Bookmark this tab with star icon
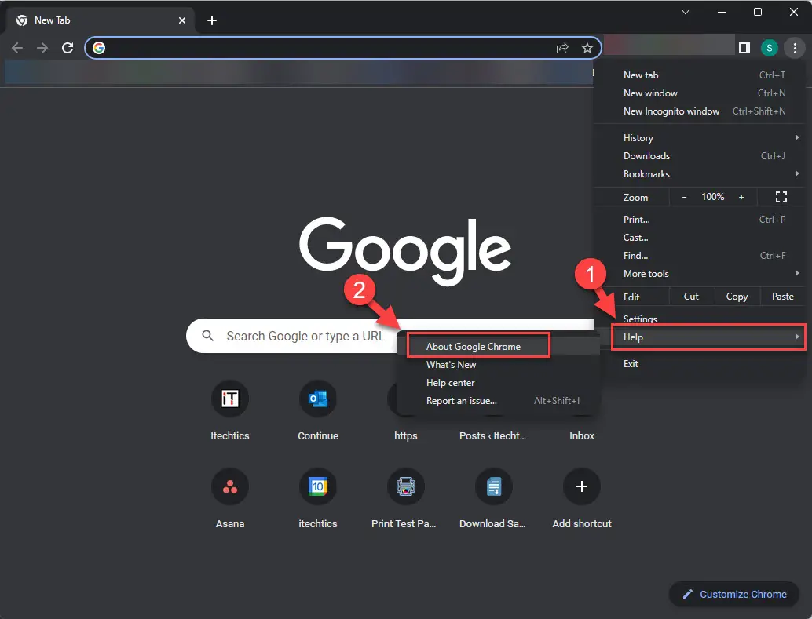Viewport: 812px width, 619px height. tap(587, 48)
